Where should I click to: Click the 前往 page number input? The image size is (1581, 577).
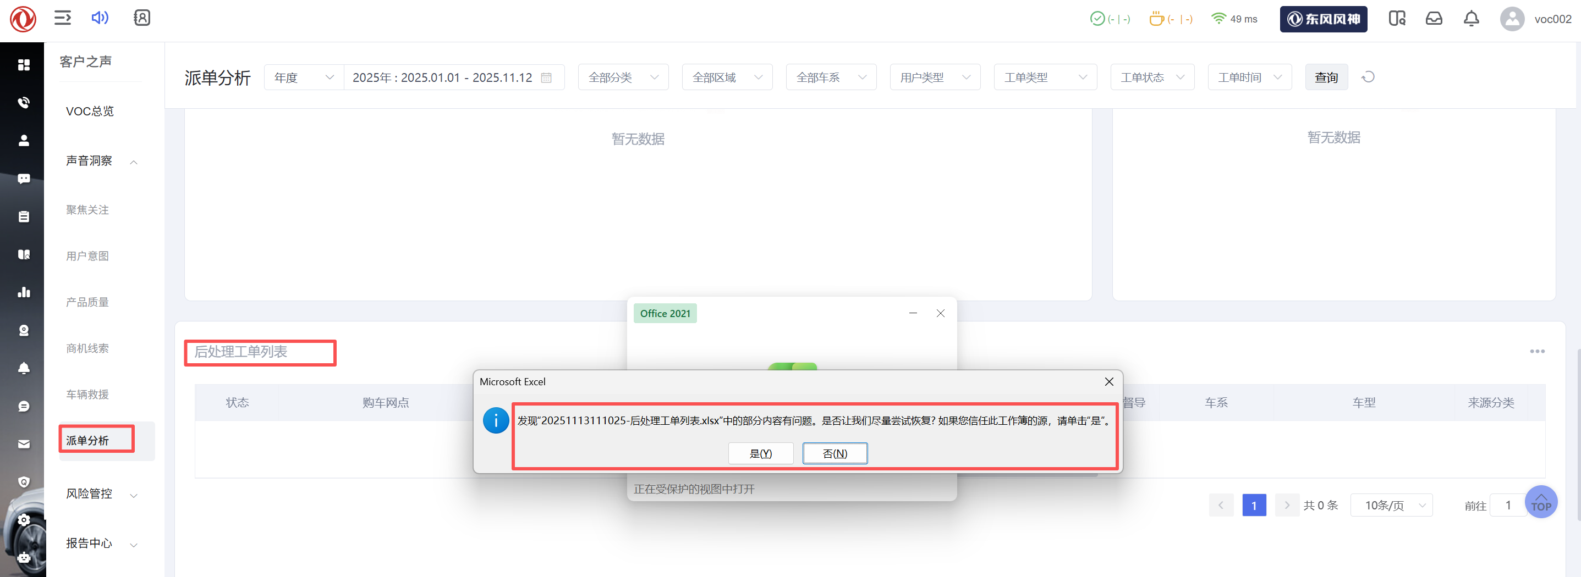(1507, 505)
